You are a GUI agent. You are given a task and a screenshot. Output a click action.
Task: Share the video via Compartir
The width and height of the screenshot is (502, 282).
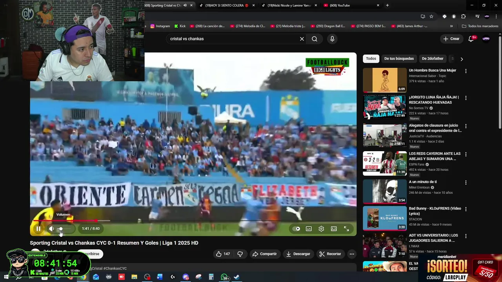[x=264, y=254]
